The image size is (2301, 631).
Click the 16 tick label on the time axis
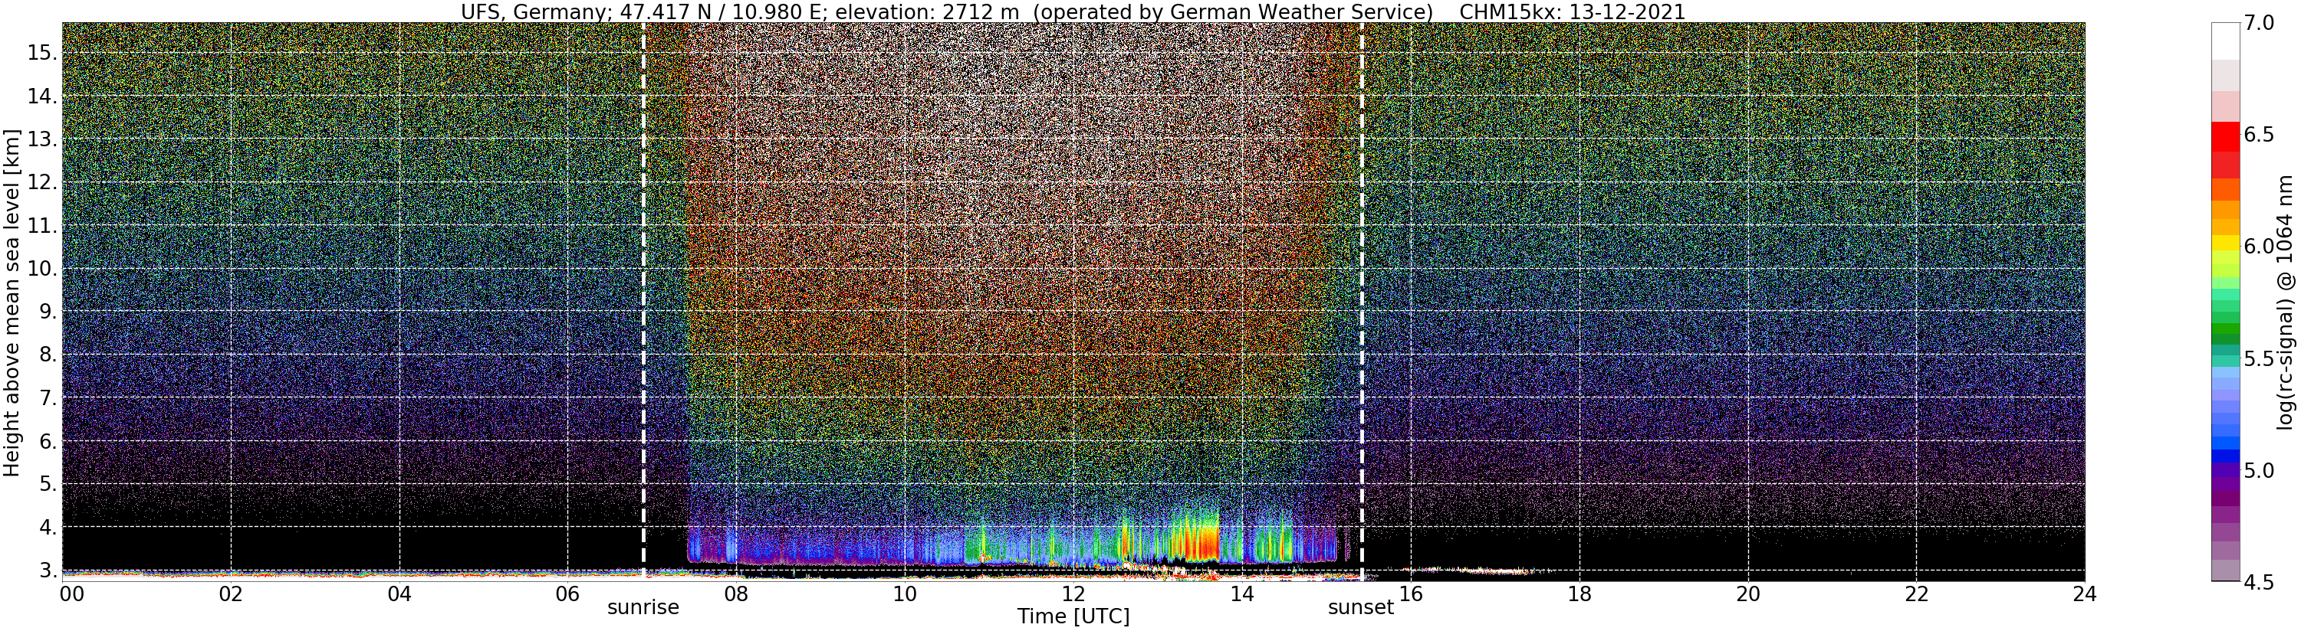click(x=1412, y=593)
